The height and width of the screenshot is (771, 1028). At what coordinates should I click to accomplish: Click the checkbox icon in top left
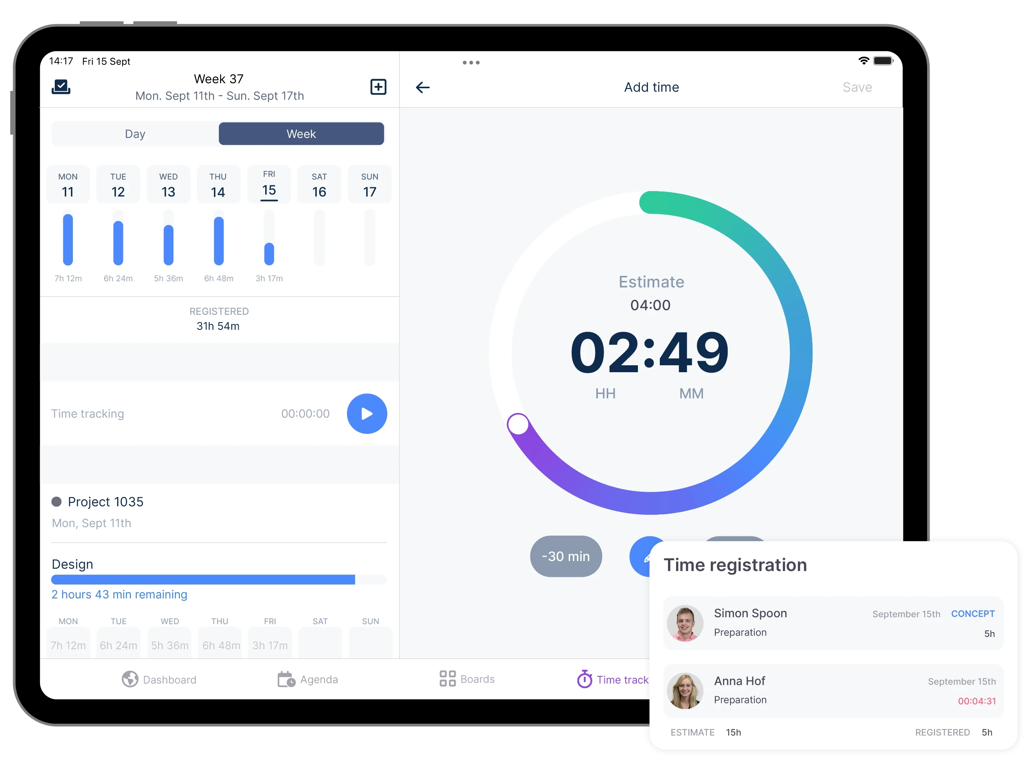pos(61,87)
